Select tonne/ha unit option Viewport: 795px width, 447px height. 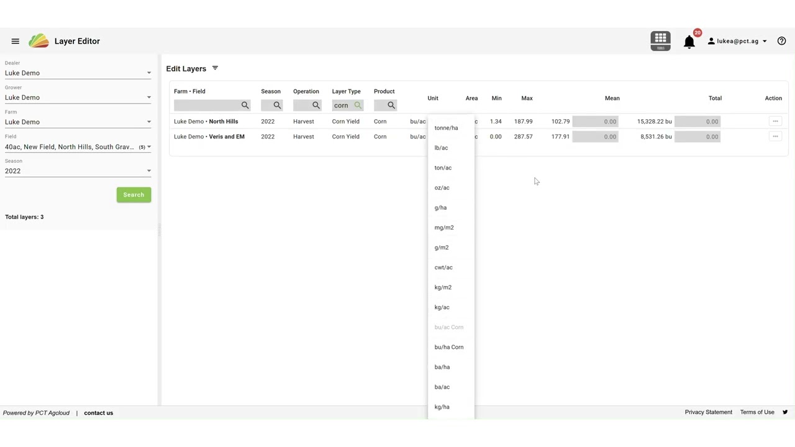pyautogui.click(x=451, y=128)
